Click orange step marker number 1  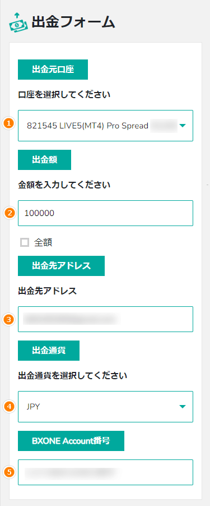coord(10,123)
